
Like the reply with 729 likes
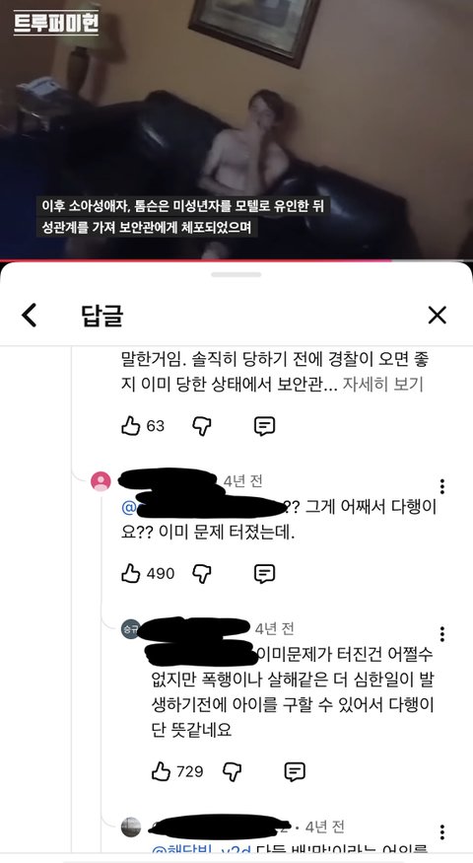(162, 771)
